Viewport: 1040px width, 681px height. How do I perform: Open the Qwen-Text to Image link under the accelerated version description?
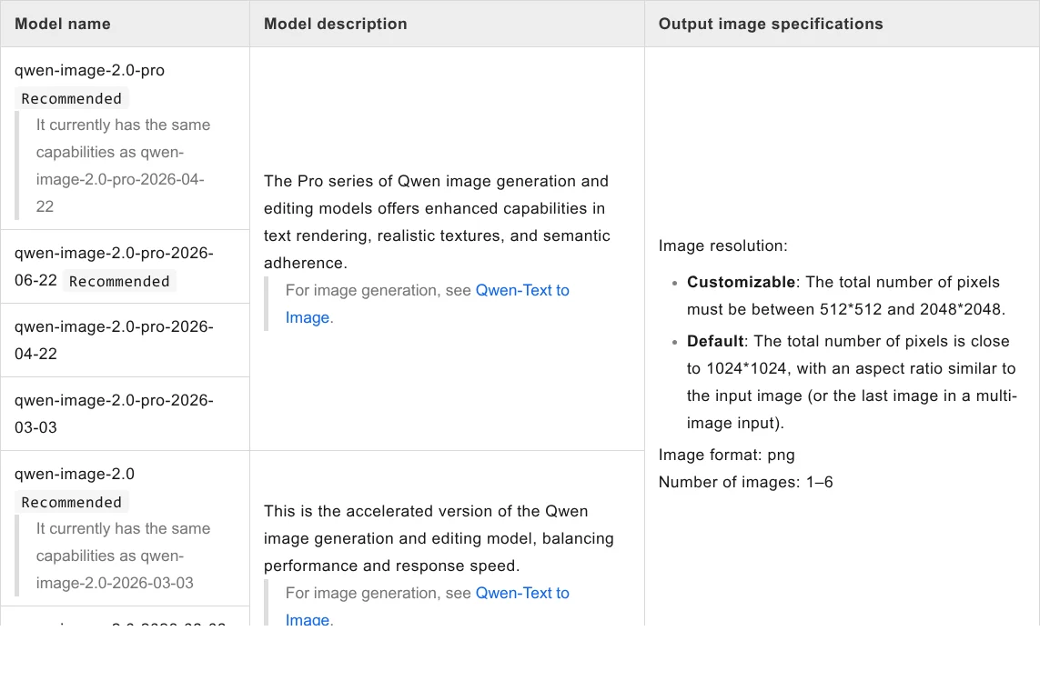pyautogui.click(x=427, y=606)
